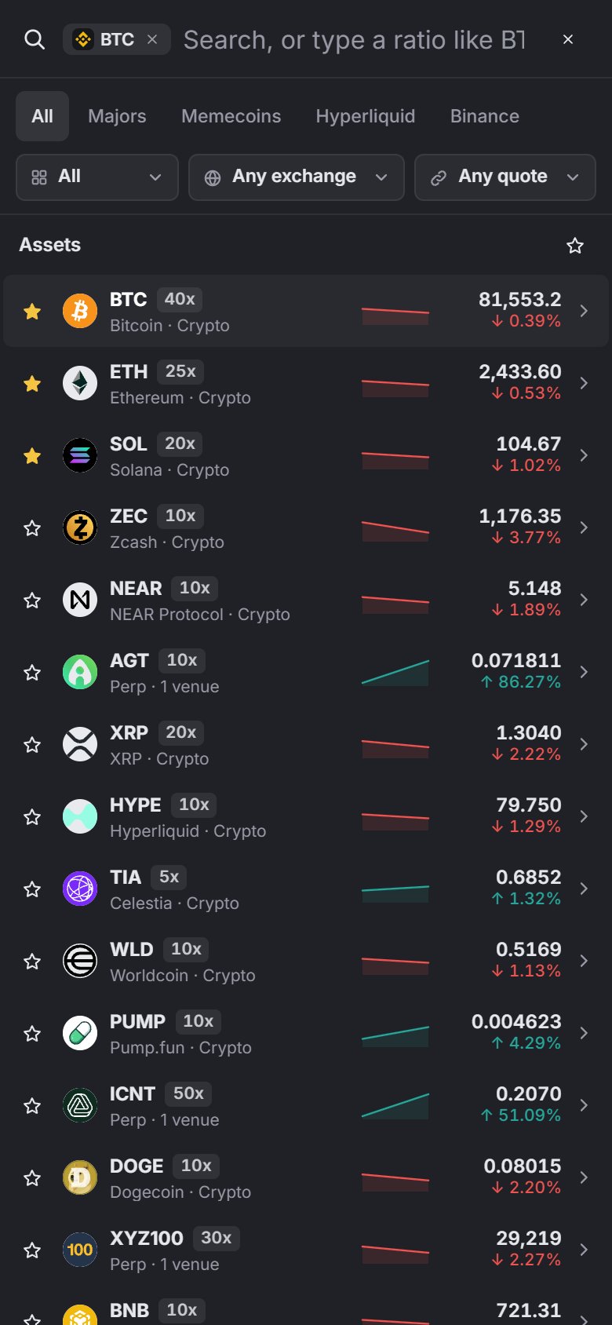Unfavorite SOL with its star
The image size is (612, 1325).
tap(32, 455)
